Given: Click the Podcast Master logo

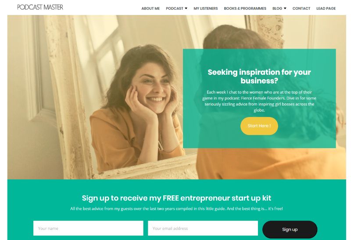Looking at the screenshot, I should pos(40,7).
